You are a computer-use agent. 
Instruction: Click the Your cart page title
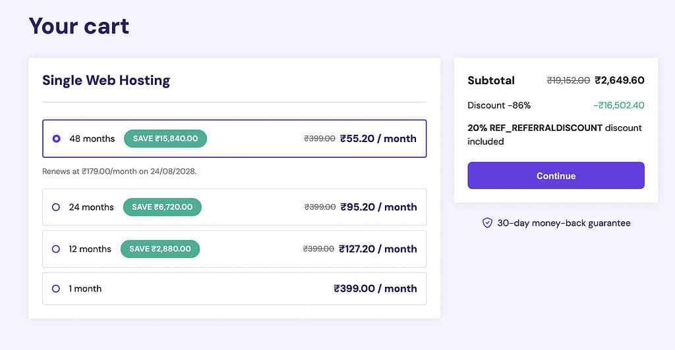(x=79, y=26)
